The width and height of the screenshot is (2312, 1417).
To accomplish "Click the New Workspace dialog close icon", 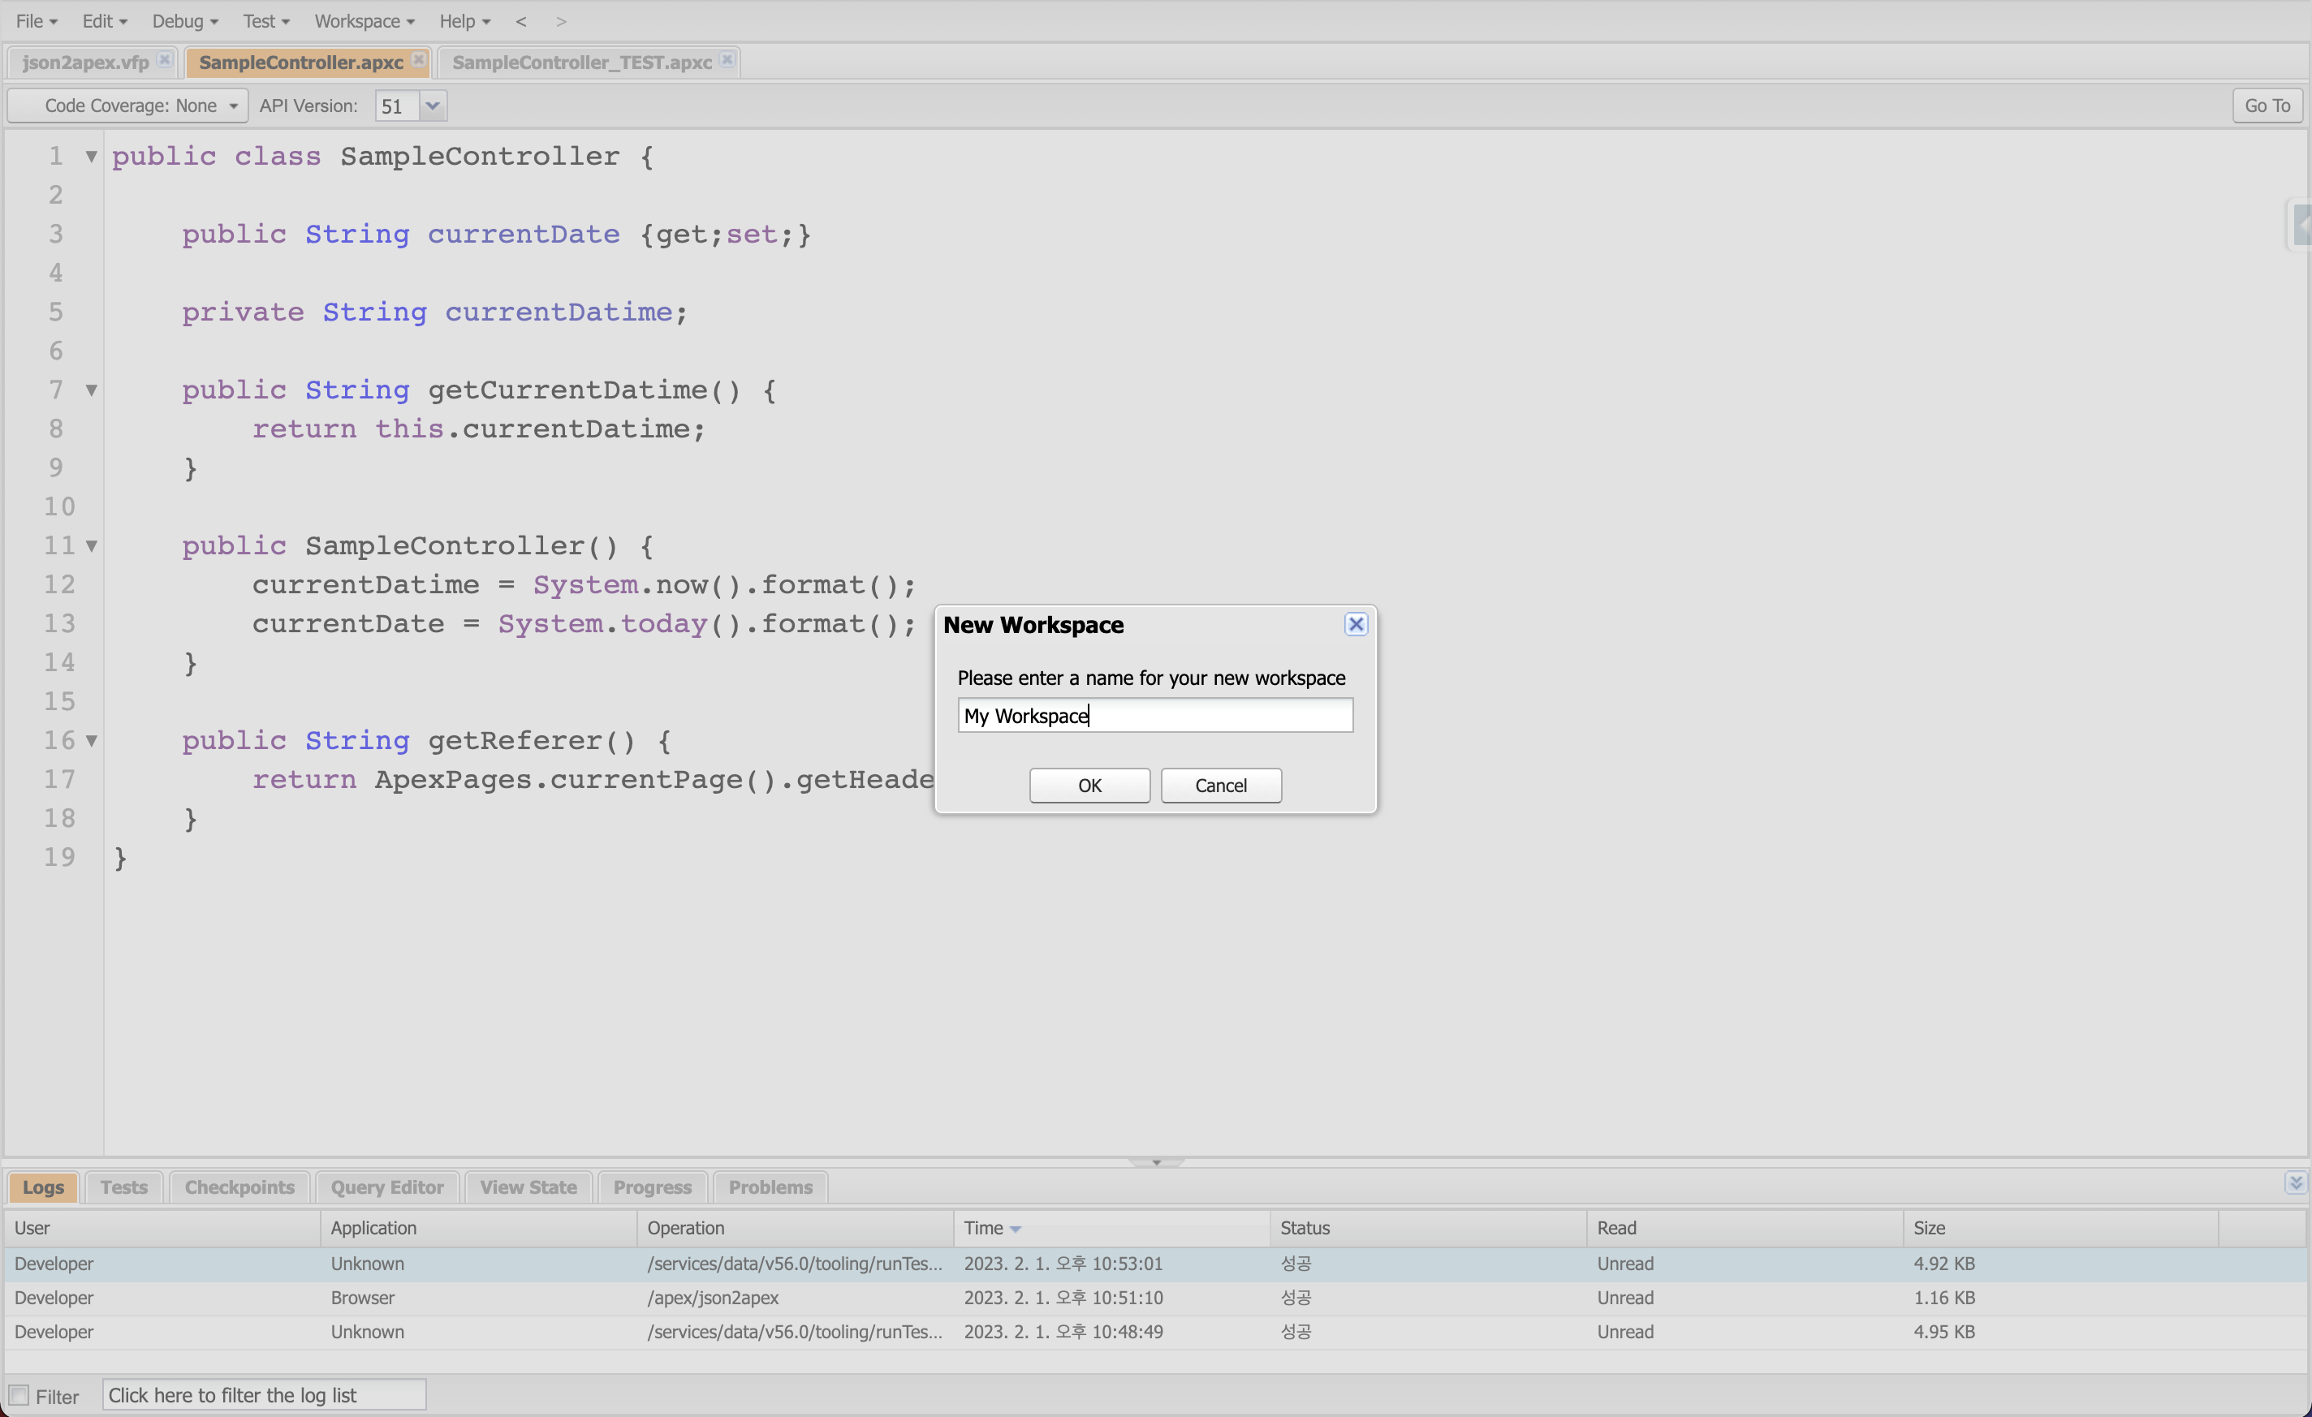I will [1356, 625].
